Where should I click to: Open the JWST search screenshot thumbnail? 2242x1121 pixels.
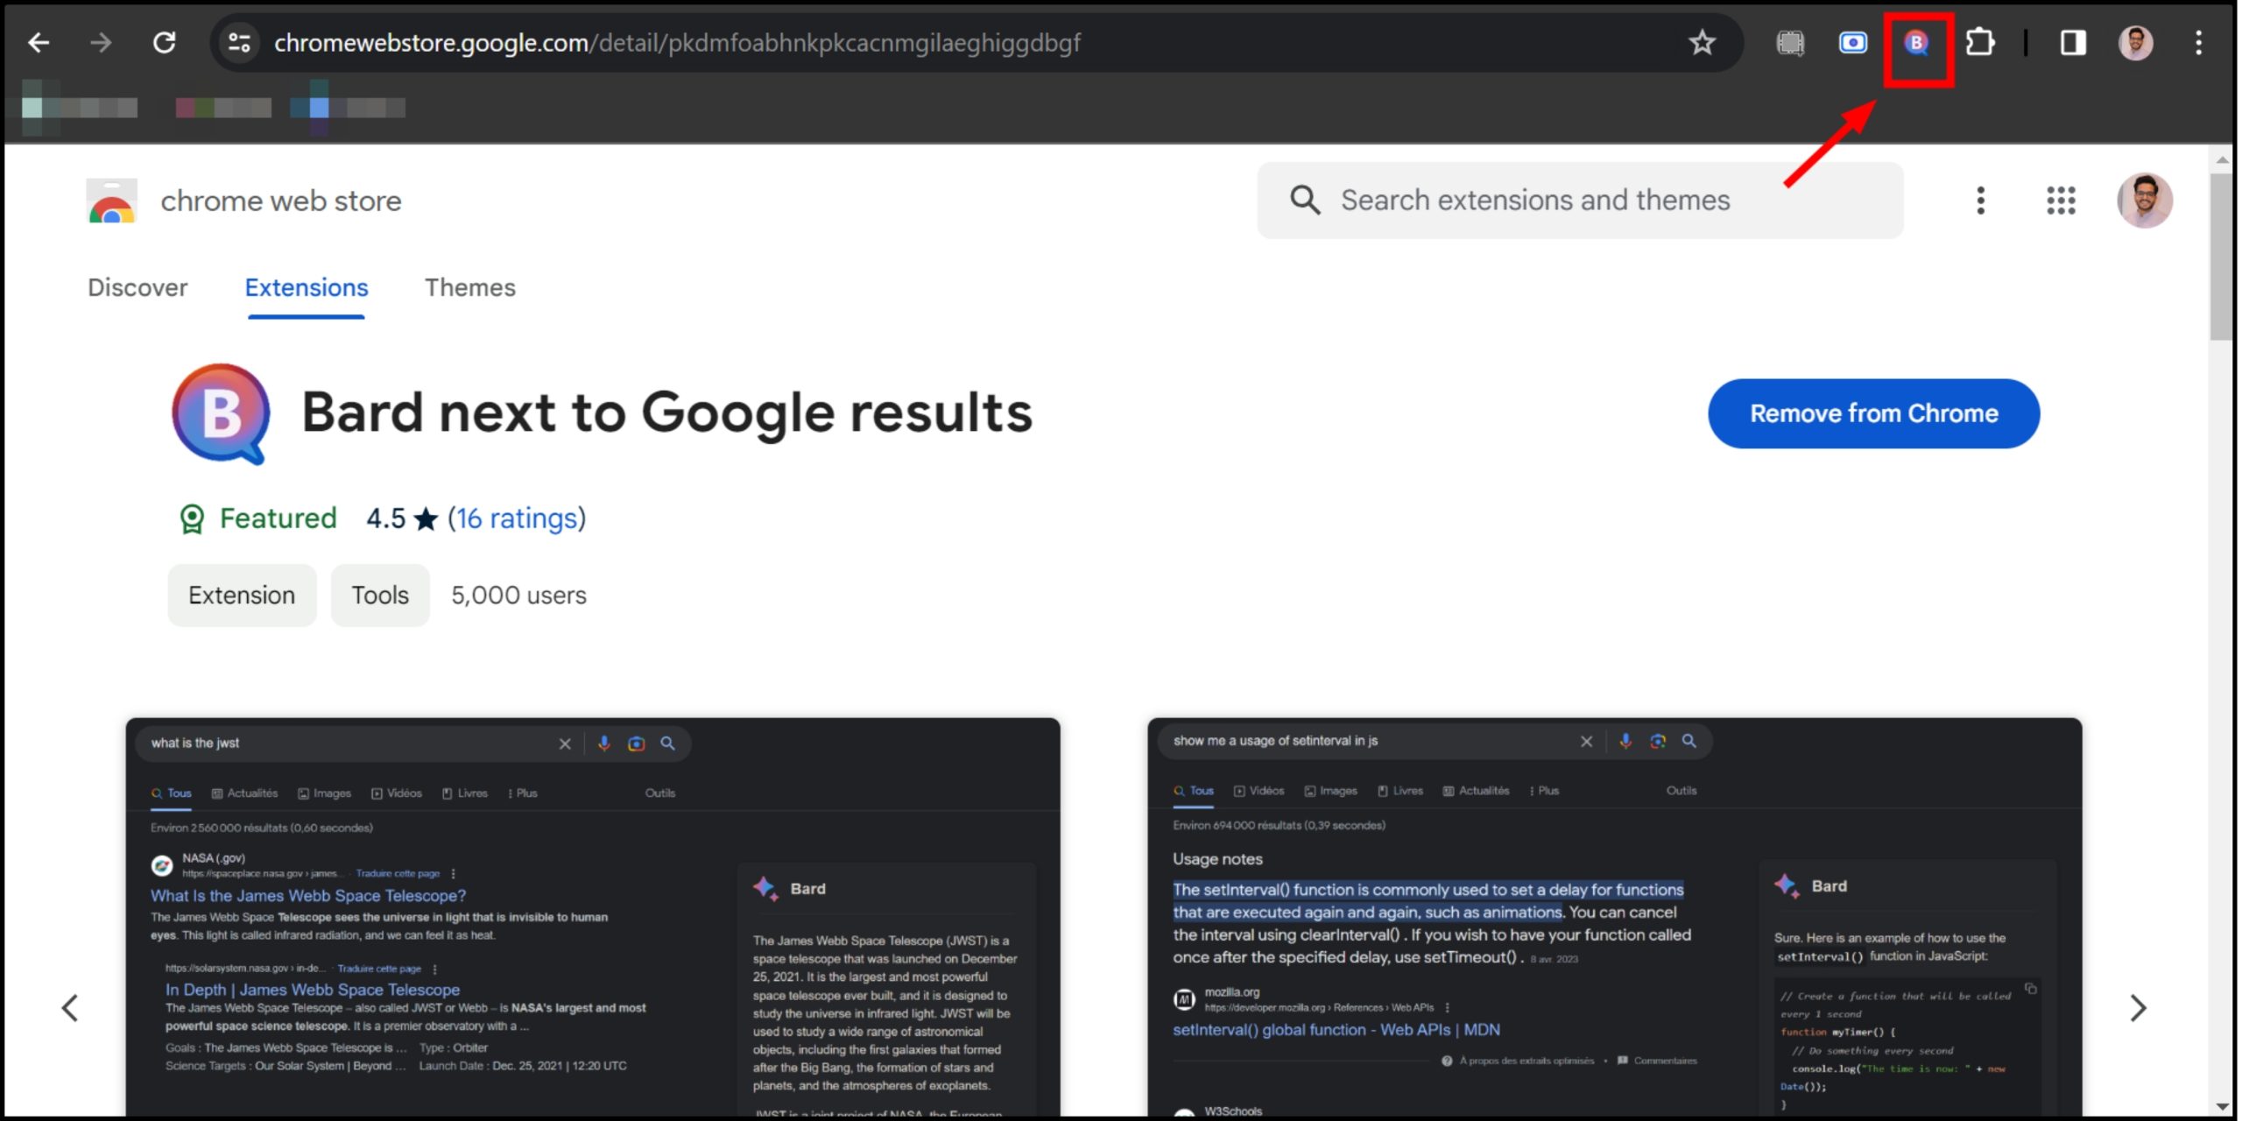(593, 915)
